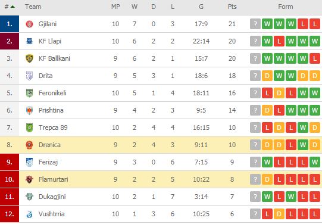
Task: Click the KF Ballkani yellow shield crest
Action: 29,58
